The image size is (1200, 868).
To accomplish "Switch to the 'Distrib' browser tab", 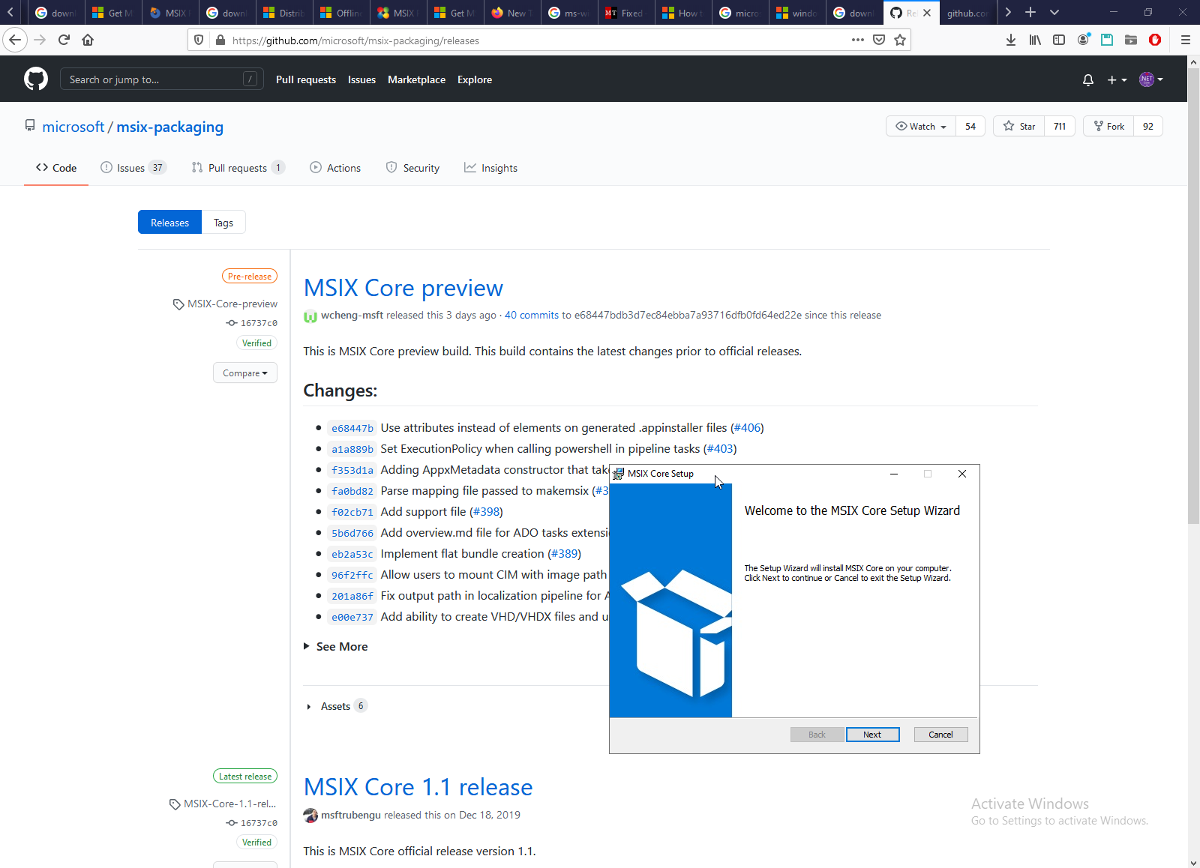I will pos(284,13).
